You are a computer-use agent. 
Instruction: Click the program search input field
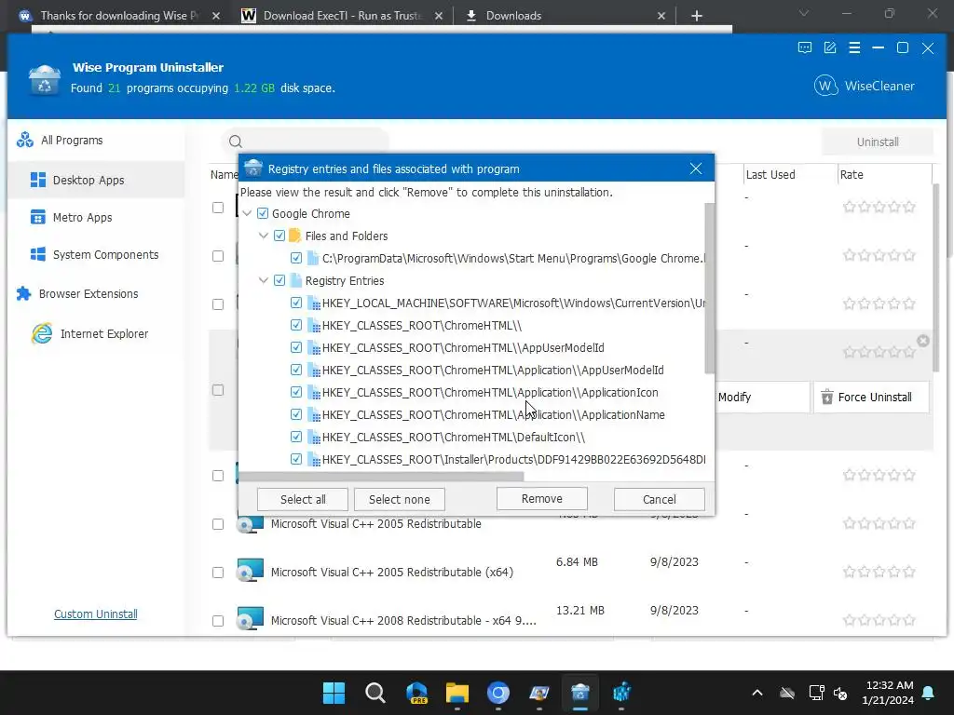click(305, 142)
